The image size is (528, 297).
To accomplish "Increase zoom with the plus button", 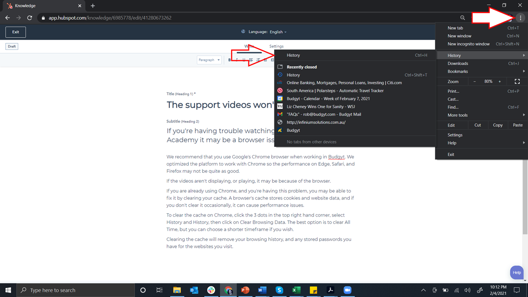I will tap(500, 82).
